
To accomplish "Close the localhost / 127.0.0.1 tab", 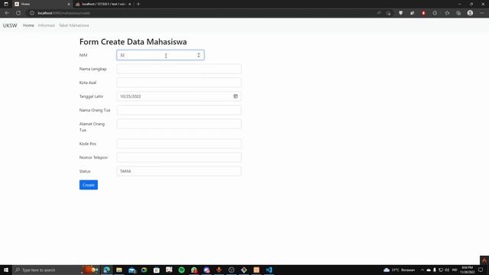I will click(130, 4).
